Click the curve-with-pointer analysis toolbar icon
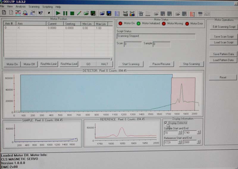Image resolution: width=238 pixels, height=169 pixels. [32, 13]
